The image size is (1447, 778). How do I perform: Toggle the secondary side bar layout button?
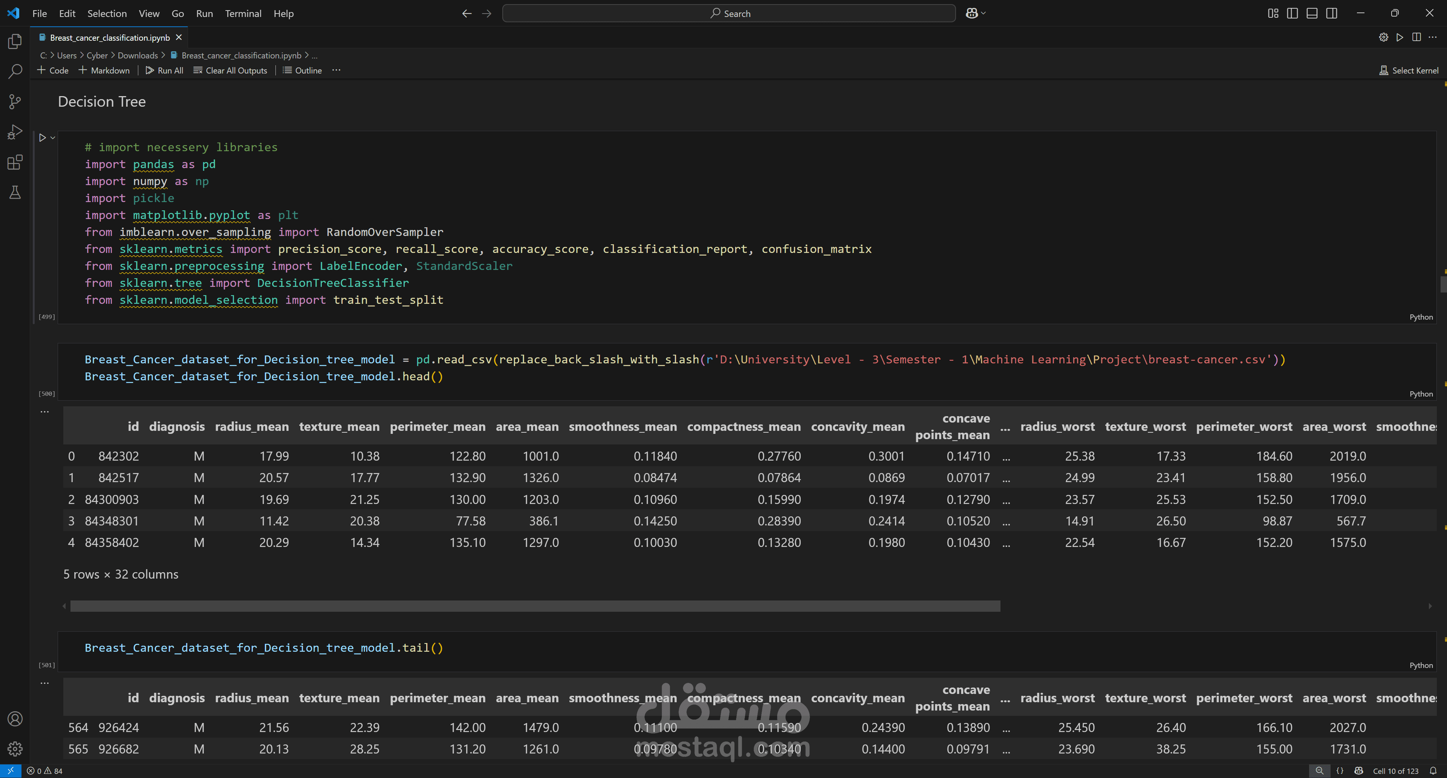1331,14
